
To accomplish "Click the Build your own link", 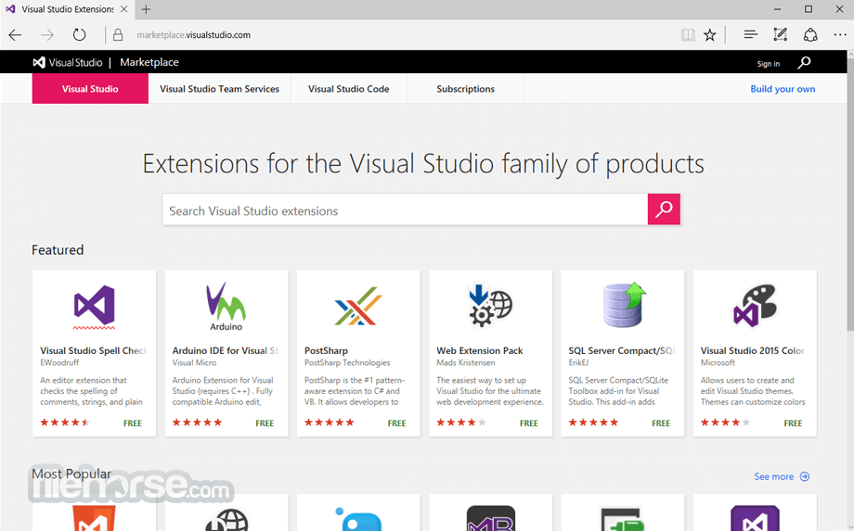I will pos(783,89).
